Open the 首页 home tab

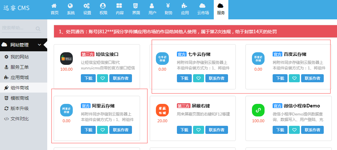coord(55,9)
